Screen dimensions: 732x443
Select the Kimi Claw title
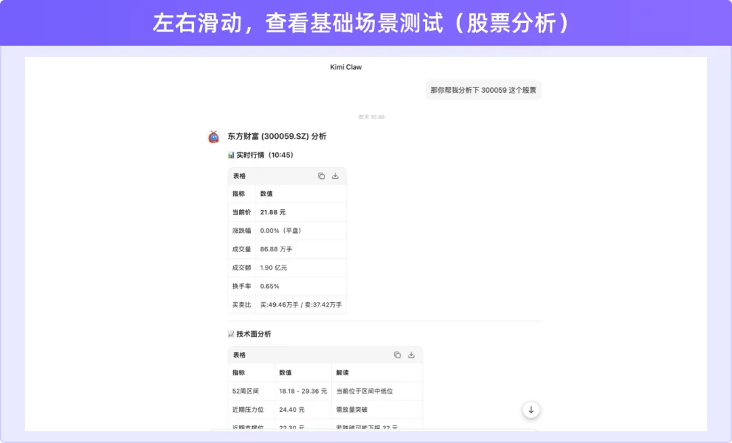pyautogui.click(x=346, y=67)
